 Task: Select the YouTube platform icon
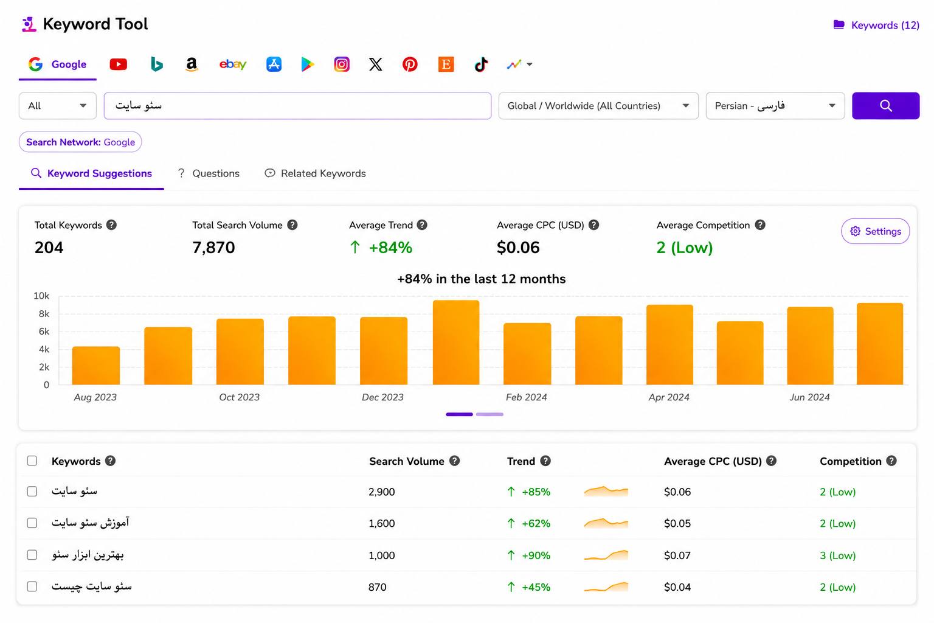click(118, 64)
